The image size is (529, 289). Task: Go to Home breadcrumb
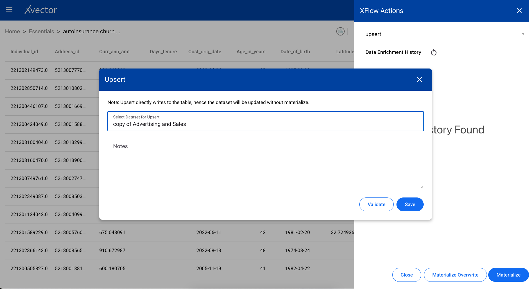coord(12,31)
